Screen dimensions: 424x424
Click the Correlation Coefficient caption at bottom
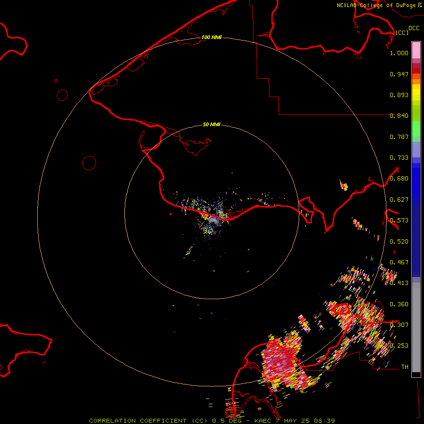[x=212, y=421]
